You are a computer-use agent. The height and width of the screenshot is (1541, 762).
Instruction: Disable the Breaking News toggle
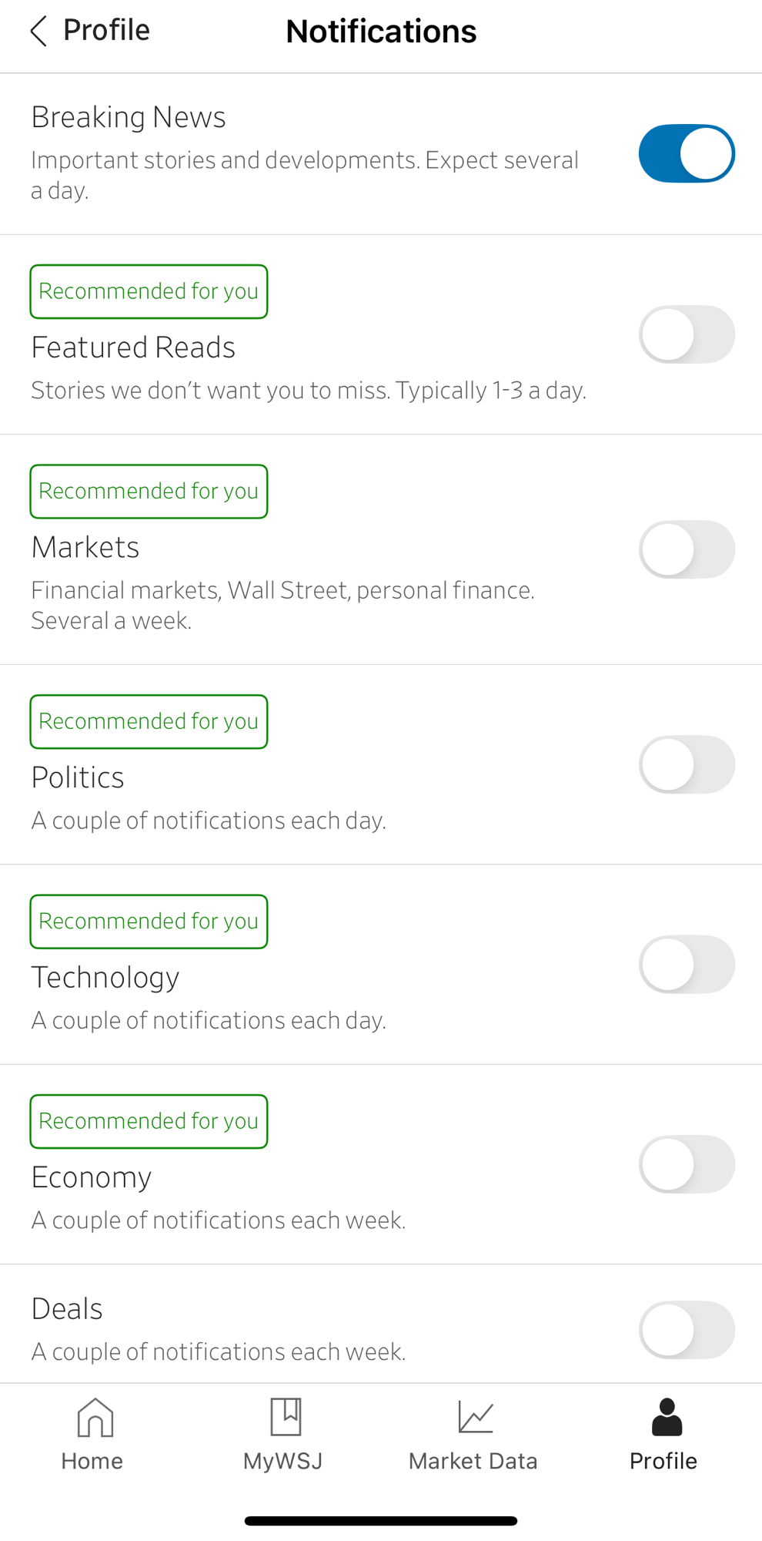pos(687,154)
